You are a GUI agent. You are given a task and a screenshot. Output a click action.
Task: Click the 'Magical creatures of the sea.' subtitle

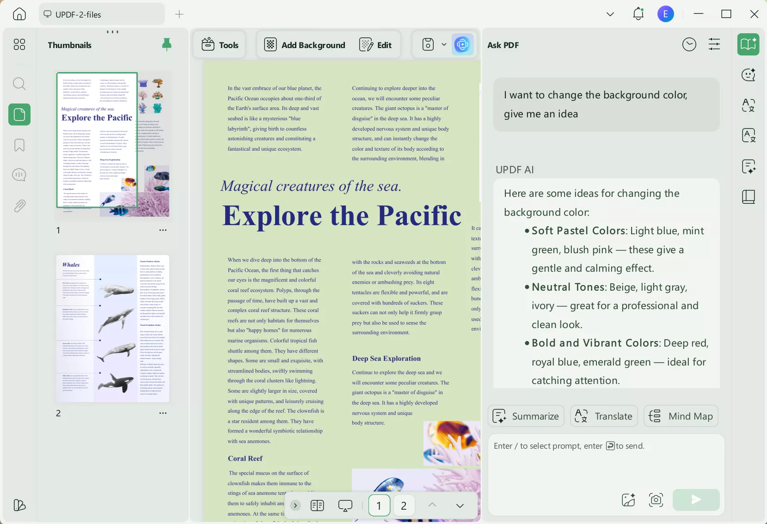[x=311, y=186]
